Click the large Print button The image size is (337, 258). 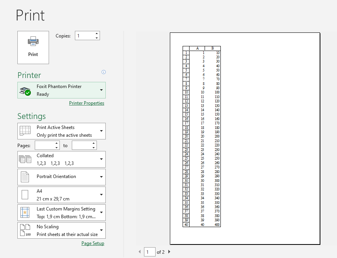click(x=33, y=47)
